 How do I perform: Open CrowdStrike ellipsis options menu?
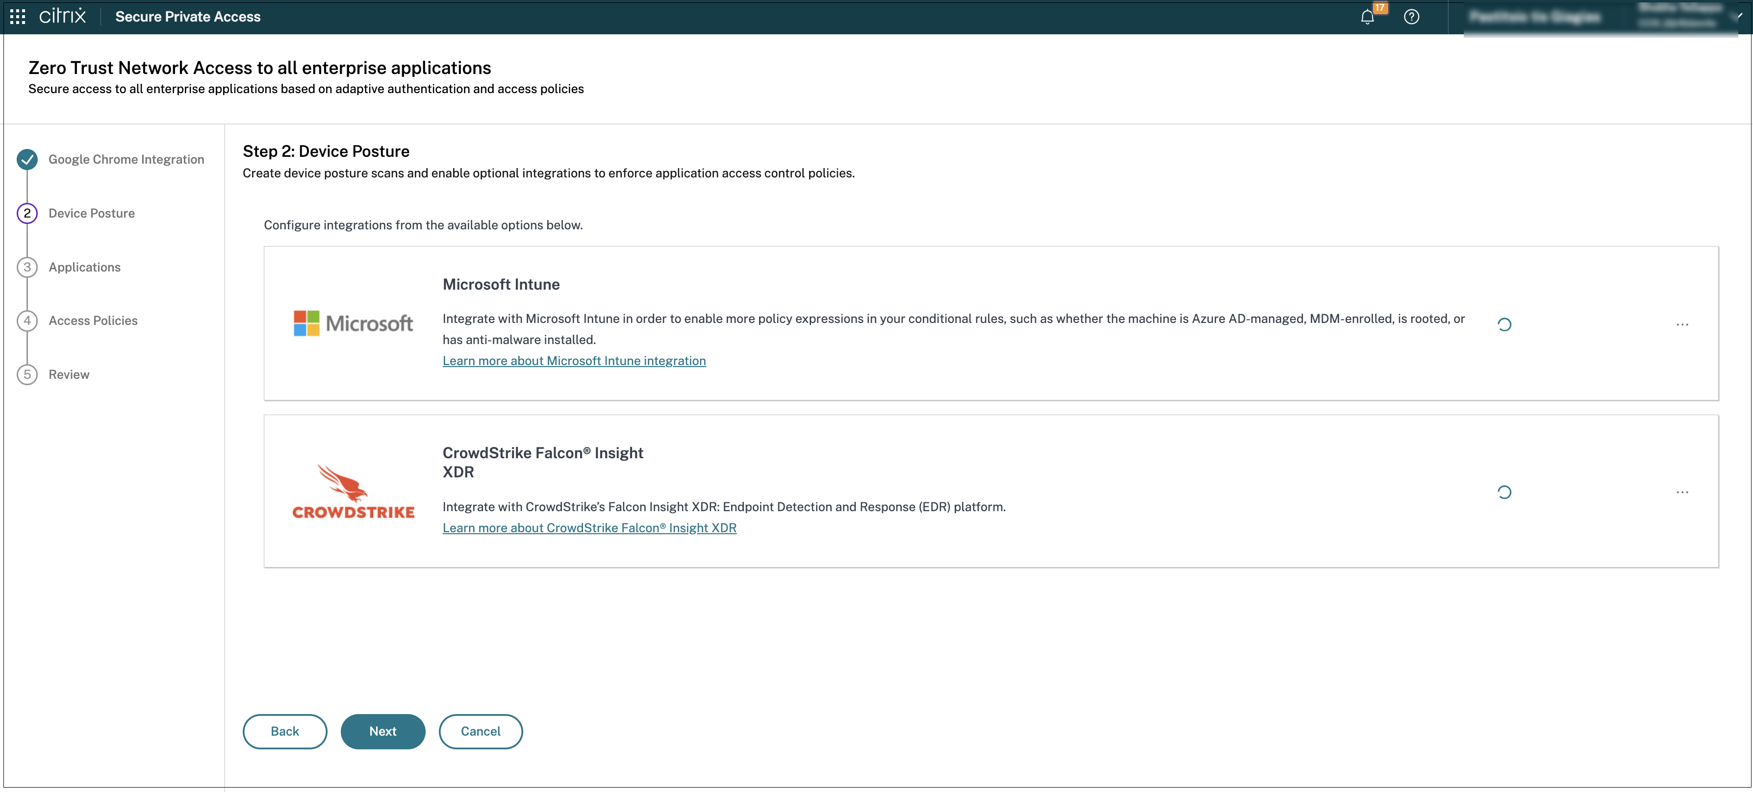pyautogui.click(x=1682, y=492)
